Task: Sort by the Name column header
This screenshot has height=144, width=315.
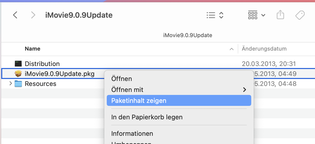Action: point(32,49)
